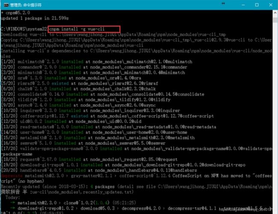This screenshot has height=214, width=278.
Task: Click the 'Downloading vue-cli' output line
Action: coord(113,35)
